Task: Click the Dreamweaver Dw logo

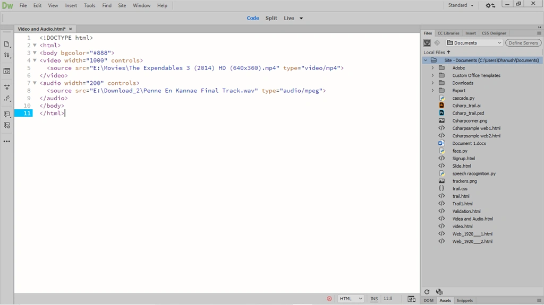Action: click(7, 5)
